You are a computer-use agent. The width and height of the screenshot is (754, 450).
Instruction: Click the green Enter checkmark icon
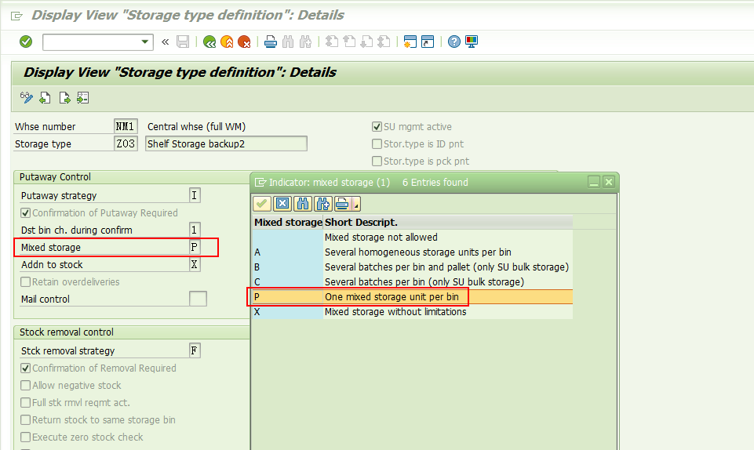point(26,42)
